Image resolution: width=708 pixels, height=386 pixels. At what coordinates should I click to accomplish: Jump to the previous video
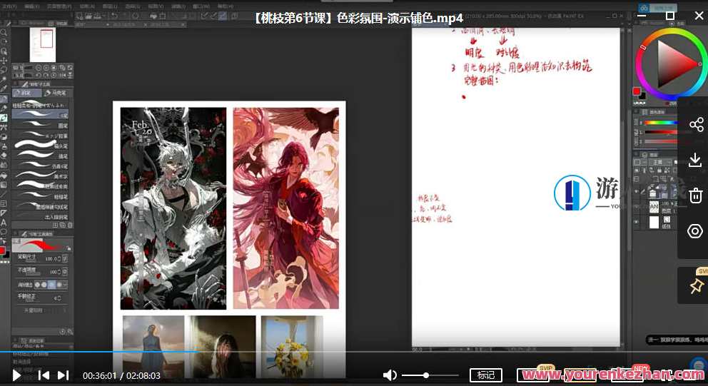click(44, 375)
